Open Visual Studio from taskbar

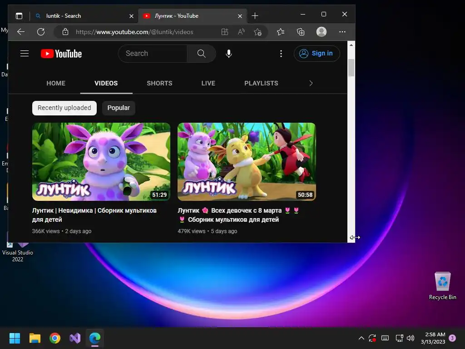(75, 338)
